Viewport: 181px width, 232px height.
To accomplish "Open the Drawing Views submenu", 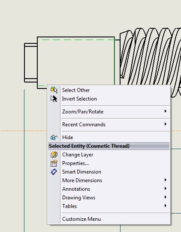I will (109, 198).
